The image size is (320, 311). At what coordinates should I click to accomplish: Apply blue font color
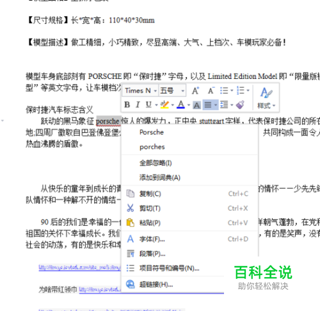pos(180,105)
